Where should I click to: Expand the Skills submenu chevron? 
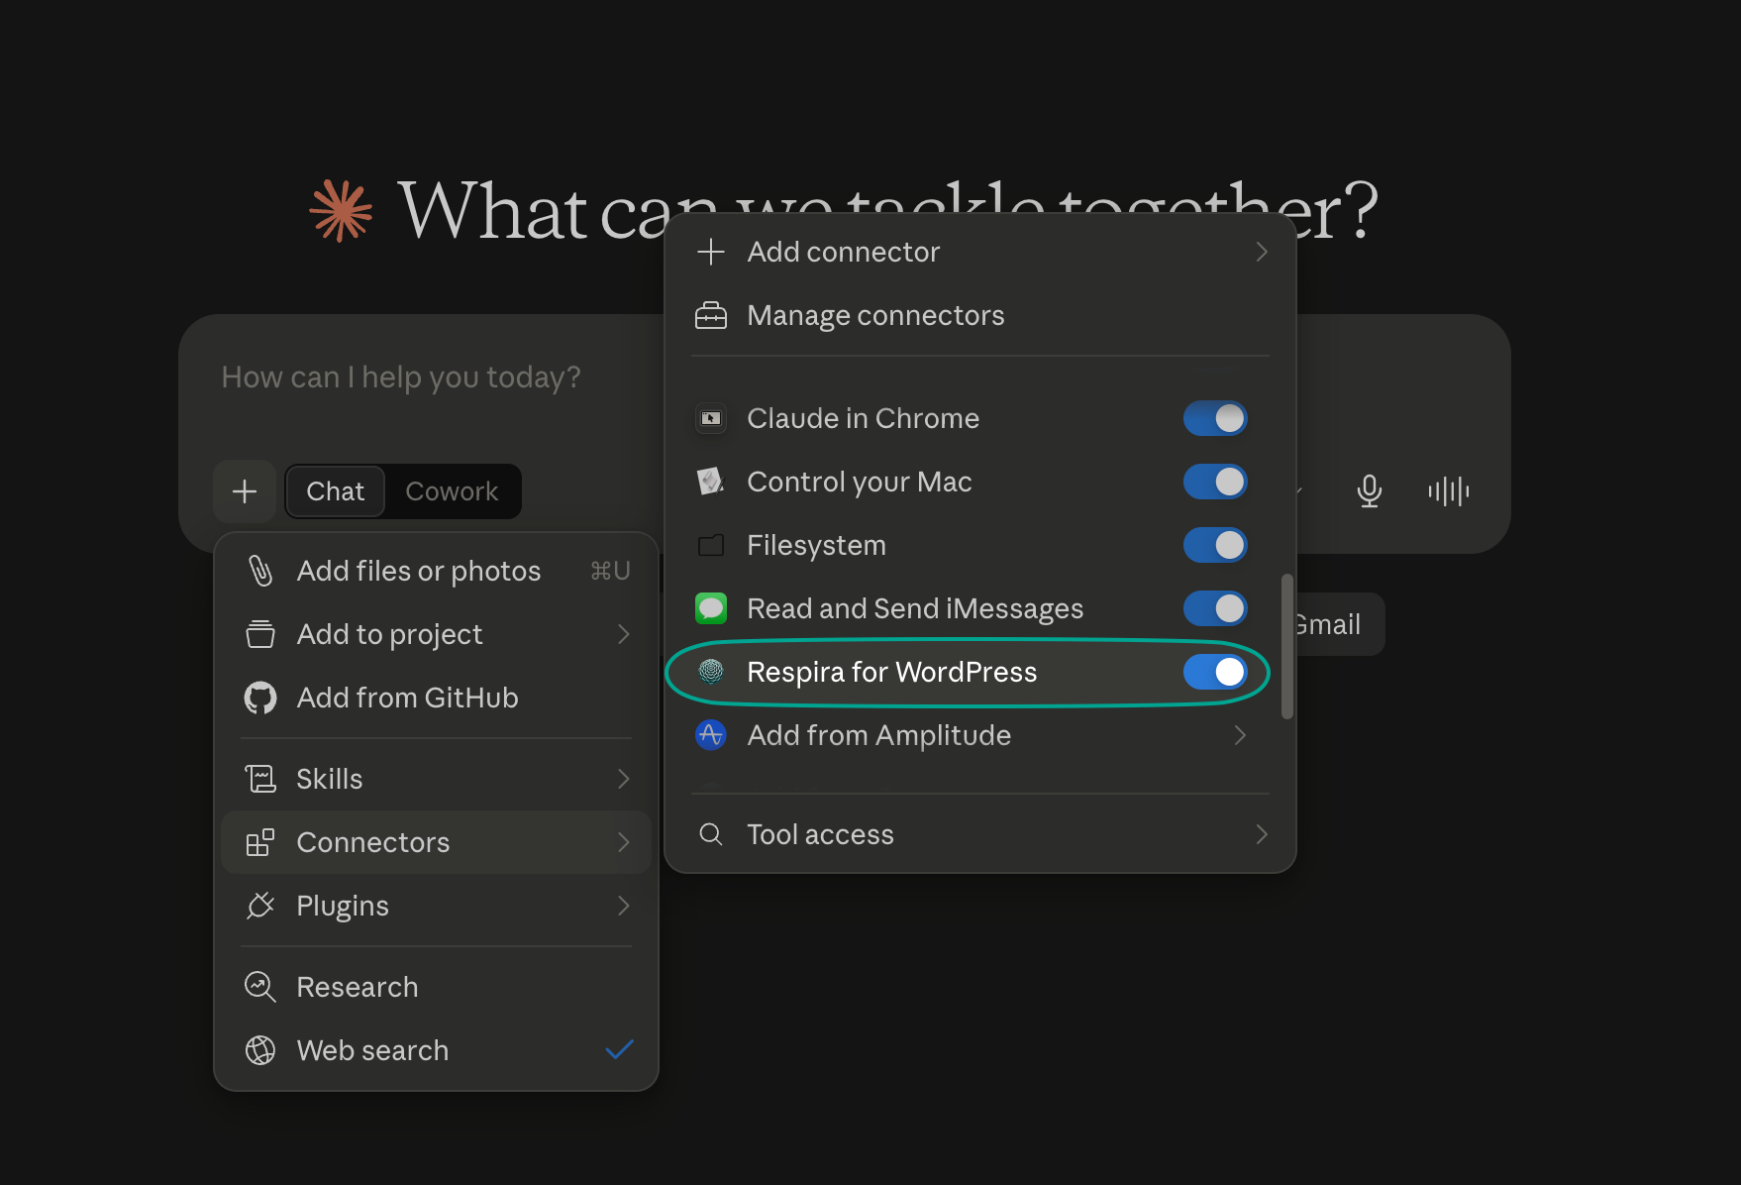pyautogui.click(x=623, y=779)
